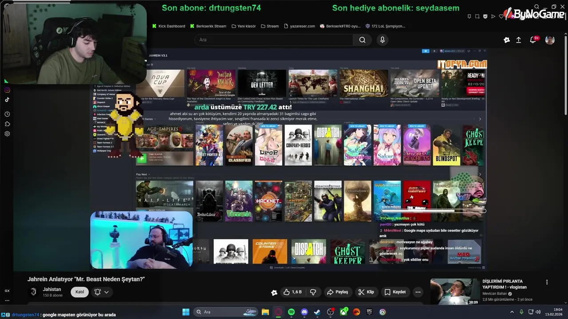Open Stream bookmark folder
The image size is (568, 319).
[x=270, y=26]
